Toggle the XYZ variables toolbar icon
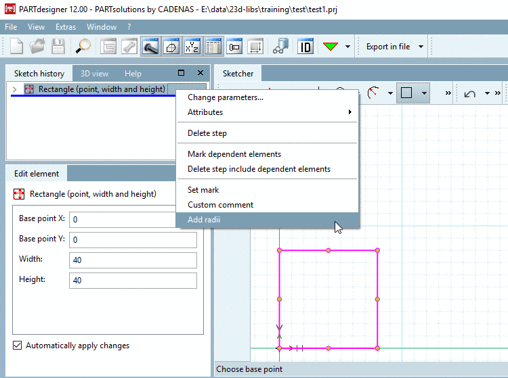Screen dimensions: 508x378 pos(192,47)
